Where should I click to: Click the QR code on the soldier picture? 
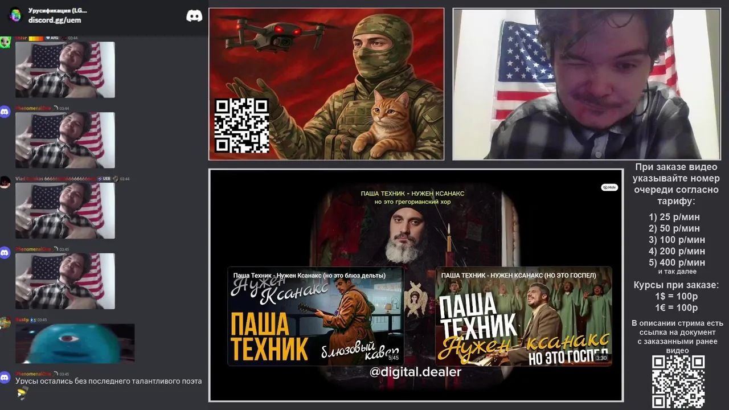[x=241, y=125]
